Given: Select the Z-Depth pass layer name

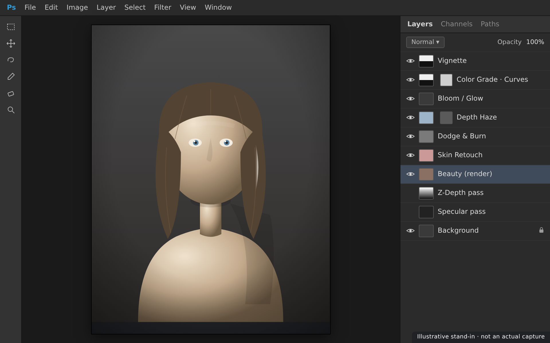Looking at the screenshot, I should pos(461,193).
